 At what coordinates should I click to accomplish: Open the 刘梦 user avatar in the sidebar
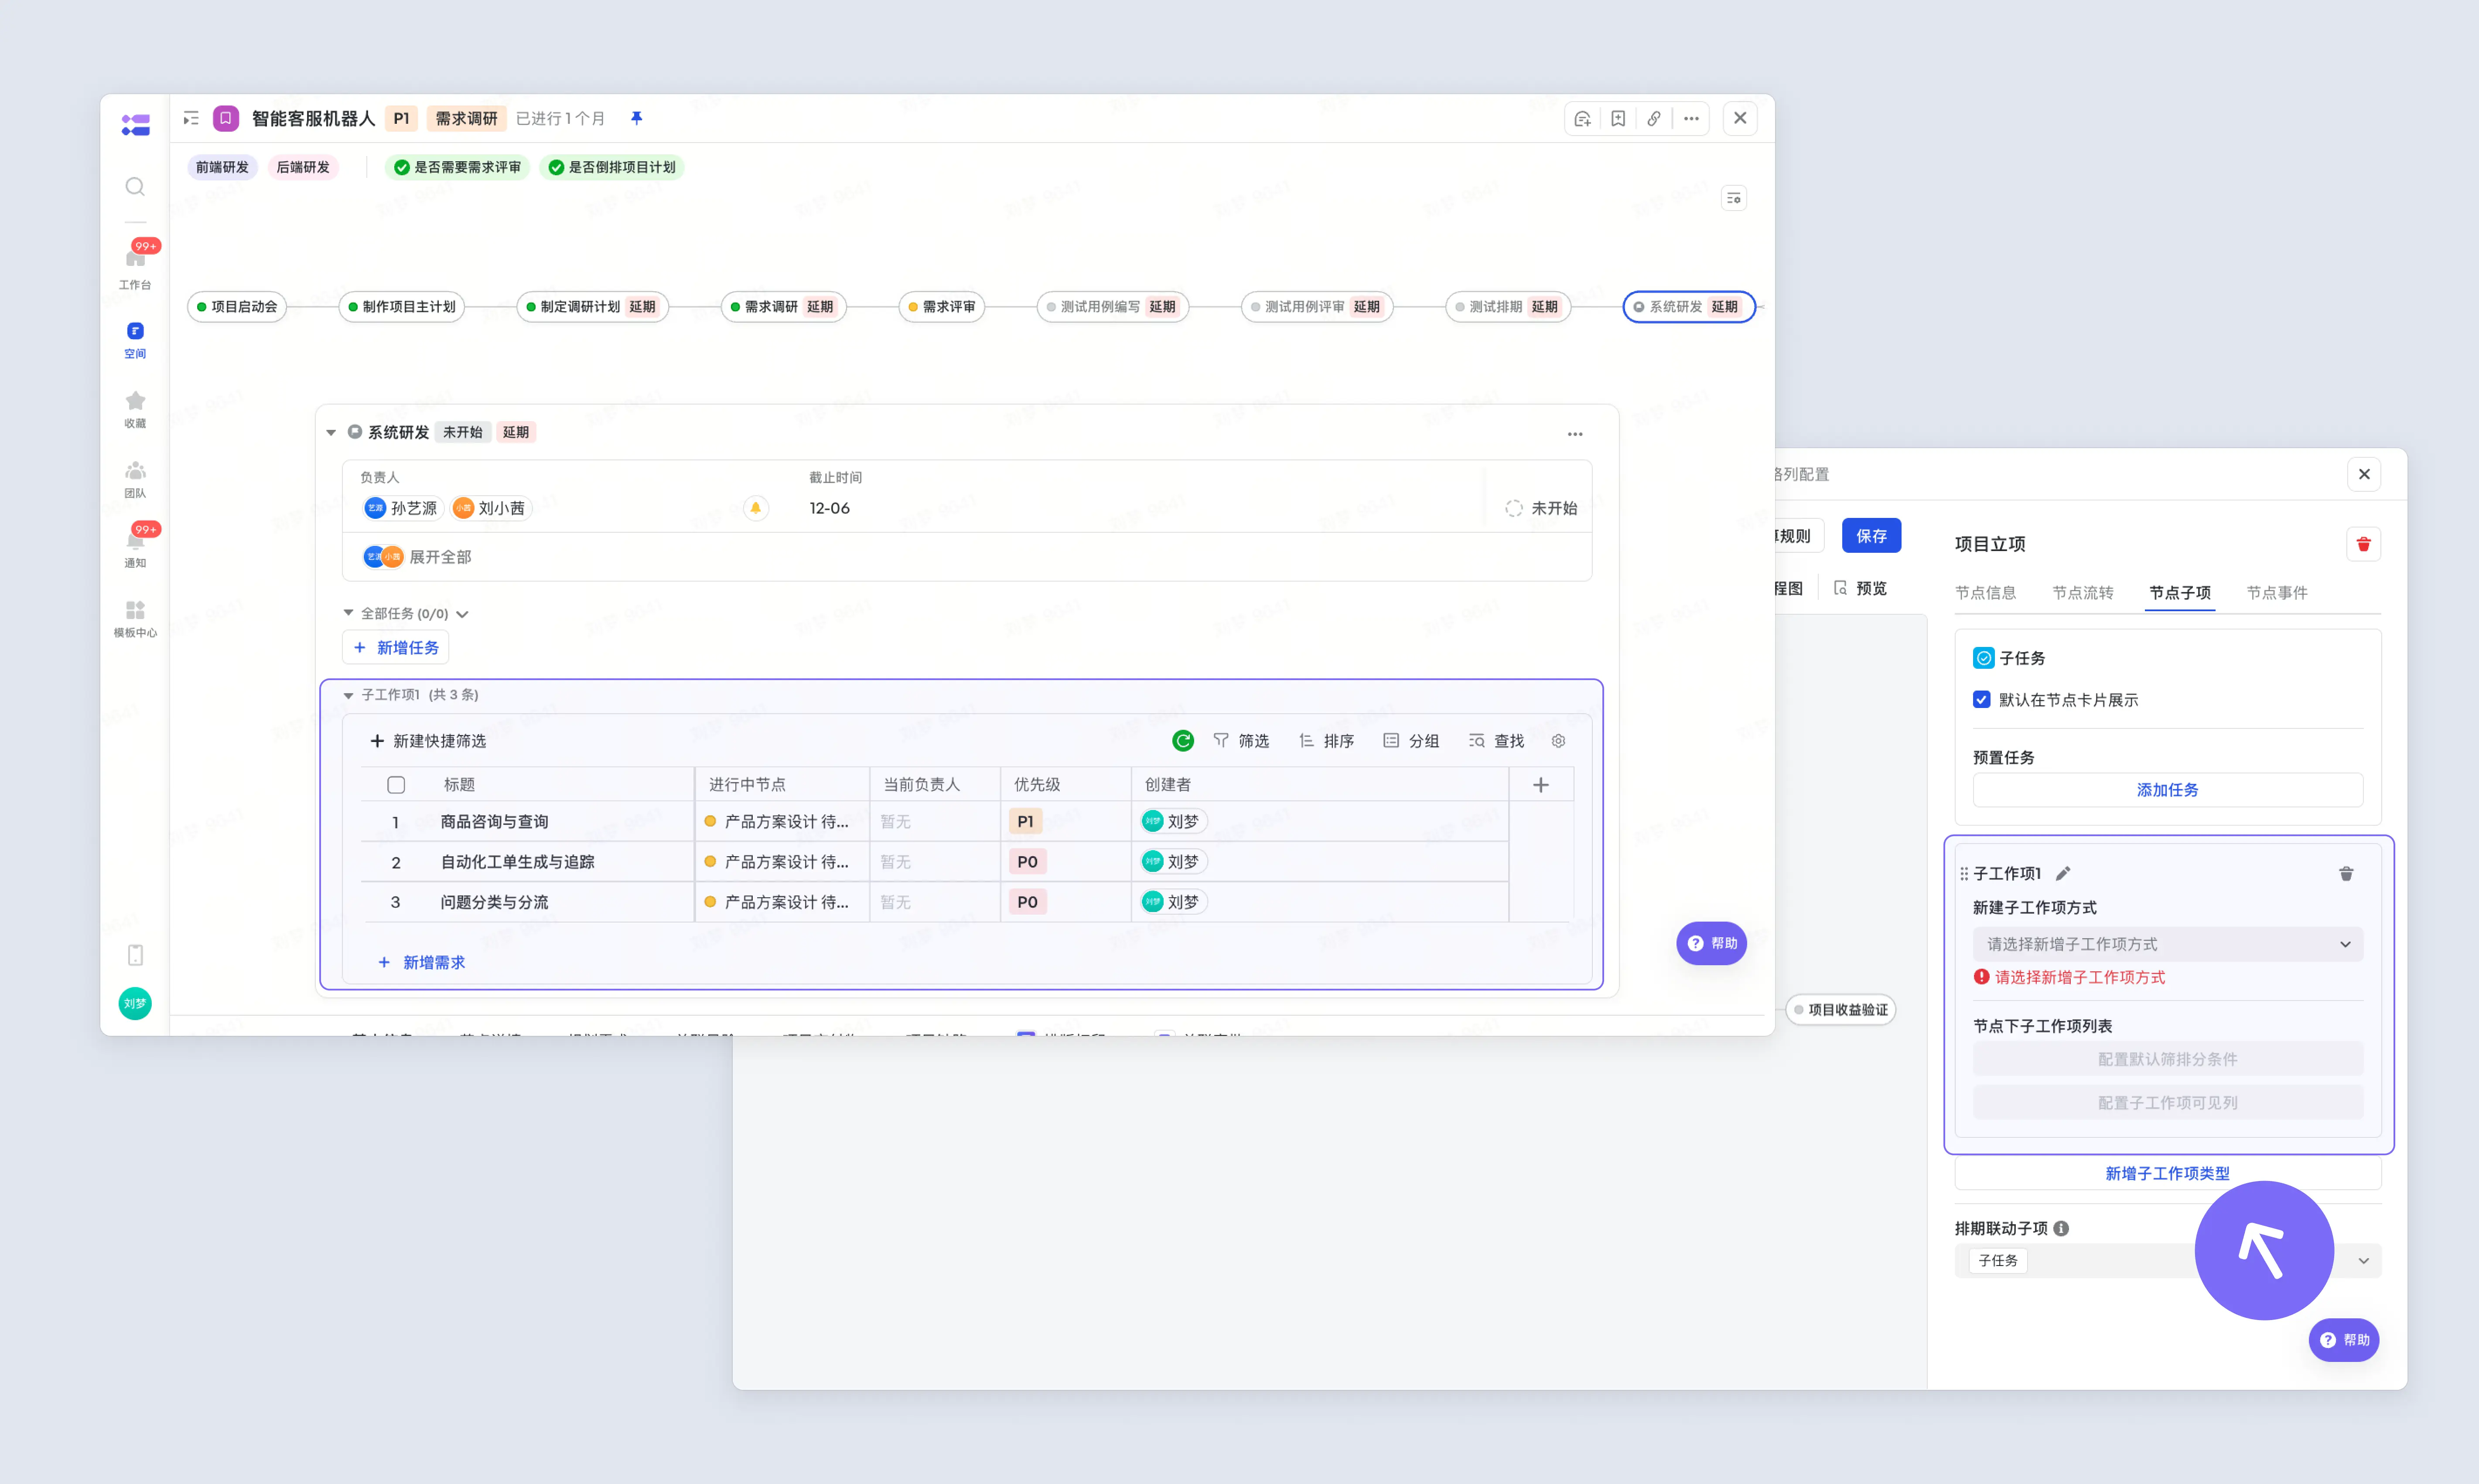click(x=135, y=1003)
